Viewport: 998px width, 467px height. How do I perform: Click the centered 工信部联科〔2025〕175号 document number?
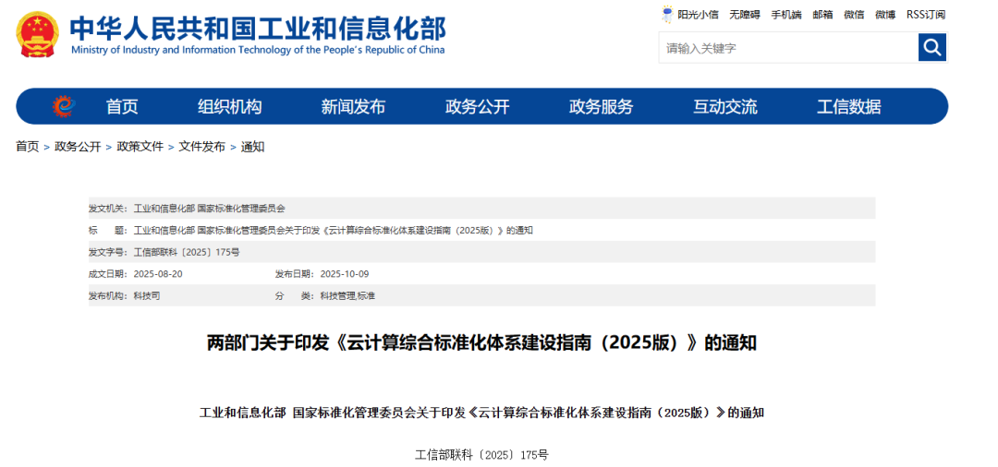(x=481, y=455)
